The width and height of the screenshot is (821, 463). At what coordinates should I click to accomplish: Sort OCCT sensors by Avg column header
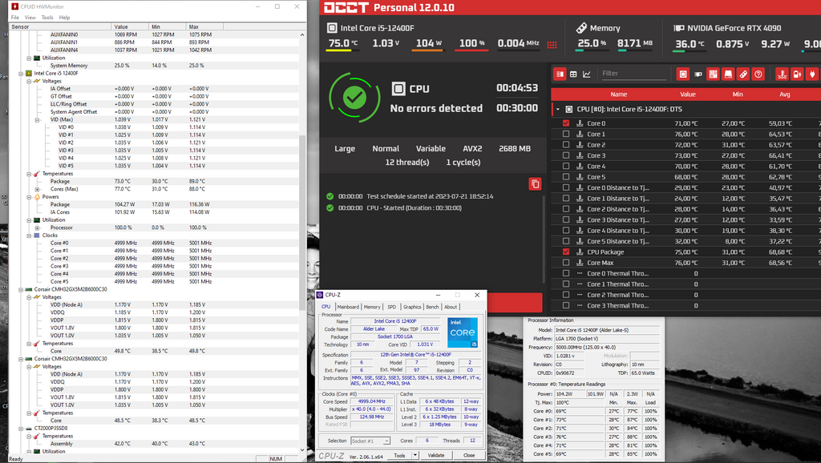[784, 95]
